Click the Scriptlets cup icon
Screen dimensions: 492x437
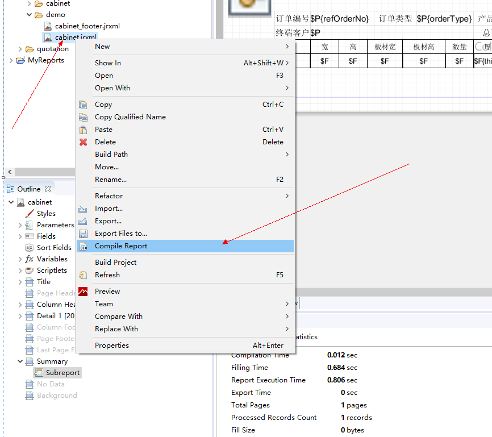pos(30,270)
